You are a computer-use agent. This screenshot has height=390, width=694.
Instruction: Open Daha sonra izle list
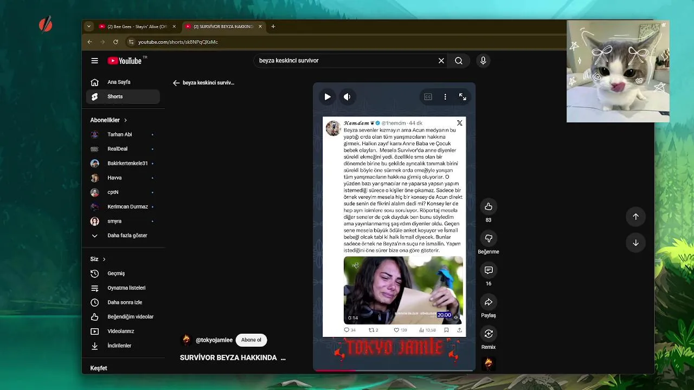coord(123,302)
